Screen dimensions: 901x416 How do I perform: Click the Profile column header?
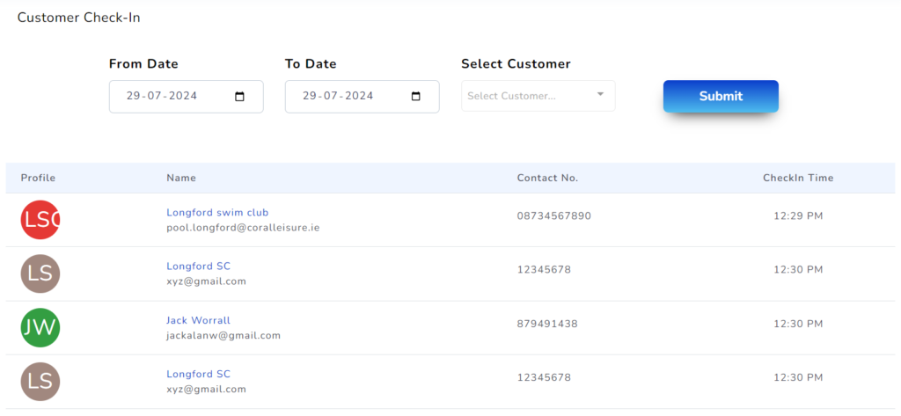(x=38, y=178)
